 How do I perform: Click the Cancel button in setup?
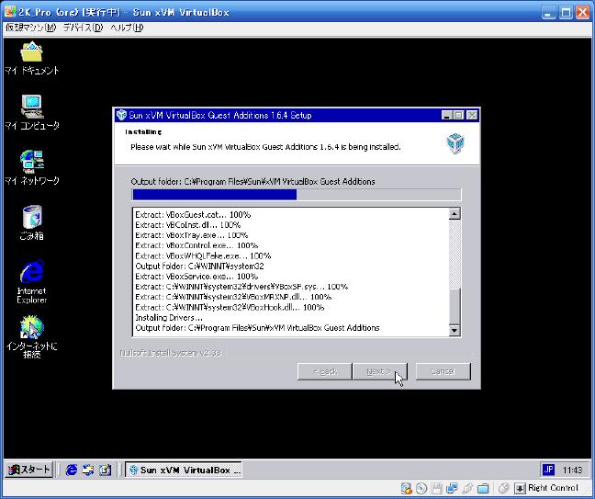coord(443,371)
